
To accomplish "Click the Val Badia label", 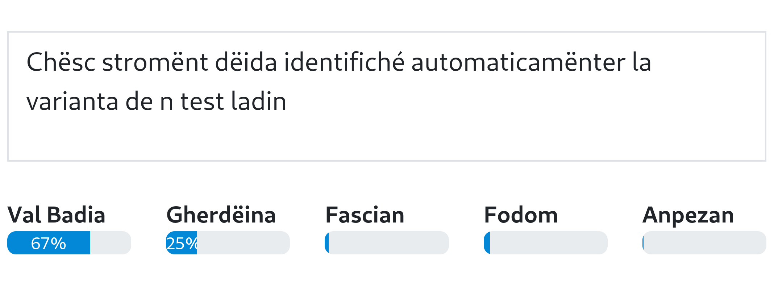I will (56, 215).
